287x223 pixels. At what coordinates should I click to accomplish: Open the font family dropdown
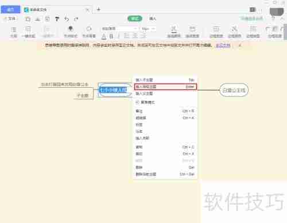(x=119, y=29)
